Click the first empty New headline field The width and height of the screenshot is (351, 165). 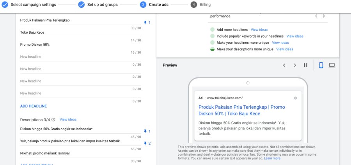pyautogui.click(x=81, y=57)
